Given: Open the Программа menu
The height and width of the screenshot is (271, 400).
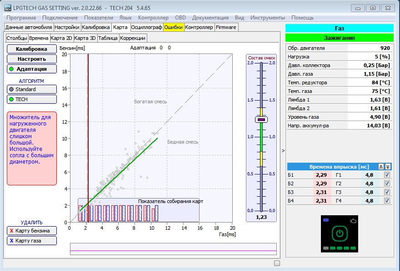Looking at the screenshot, I should tap(21, 18).
